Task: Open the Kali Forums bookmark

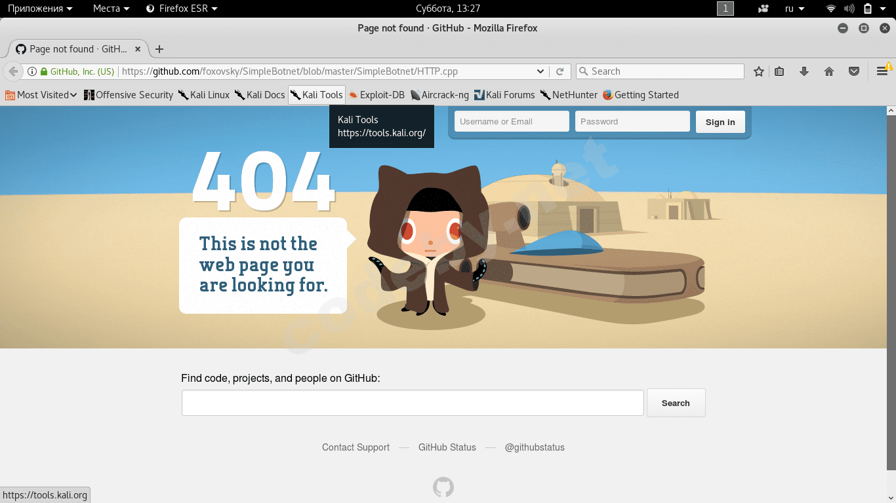Action: (504, 95)
